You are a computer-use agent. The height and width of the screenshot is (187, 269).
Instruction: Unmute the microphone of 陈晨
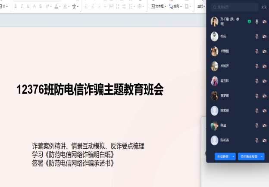click(257, 126)
